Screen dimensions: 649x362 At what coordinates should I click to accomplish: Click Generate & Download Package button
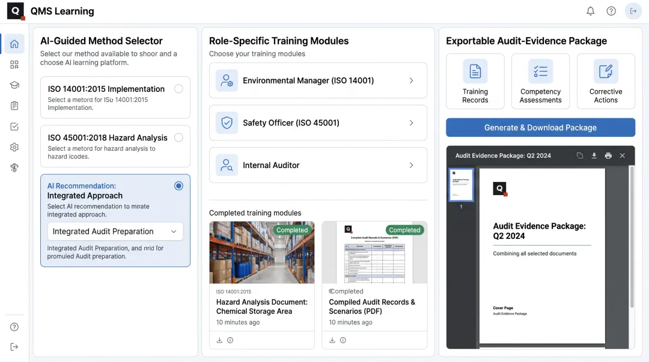540,127
